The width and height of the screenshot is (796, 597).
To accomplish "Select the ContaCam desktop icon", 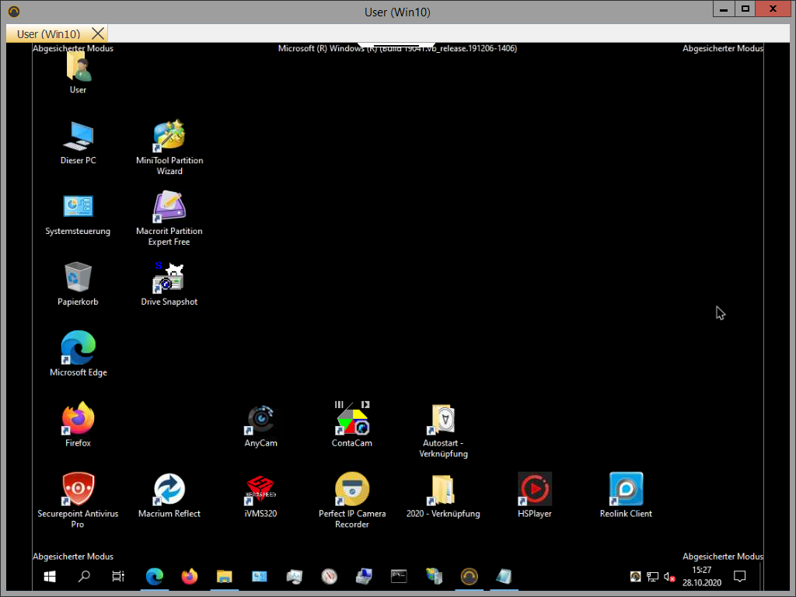I will (x=352, y=421).
